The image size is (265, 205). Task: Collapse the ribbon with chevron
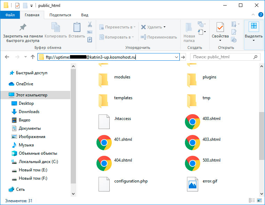[x=253, y=15]
